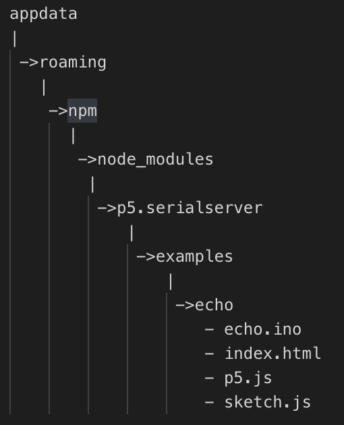Screen dimensions: 344x425
Task: Click the sketch.js file entry
Action: tap(267, 402)
